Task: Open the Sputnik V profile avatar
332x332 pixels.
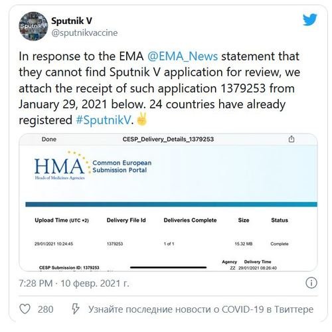Action: click(33, 27)
